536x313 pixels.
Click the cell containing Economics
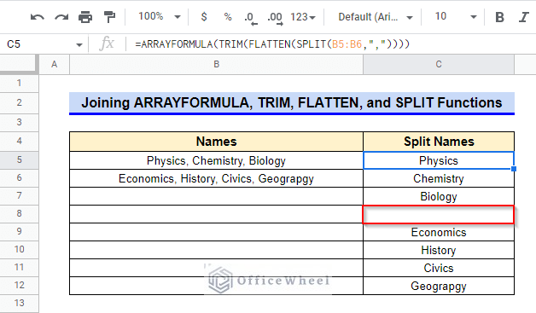tap(439, 232)
